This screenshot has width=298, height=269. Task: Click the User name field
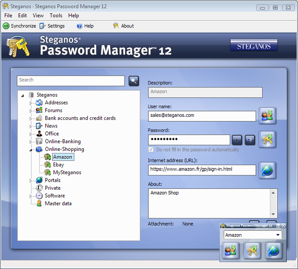click(x=202, y=116)
